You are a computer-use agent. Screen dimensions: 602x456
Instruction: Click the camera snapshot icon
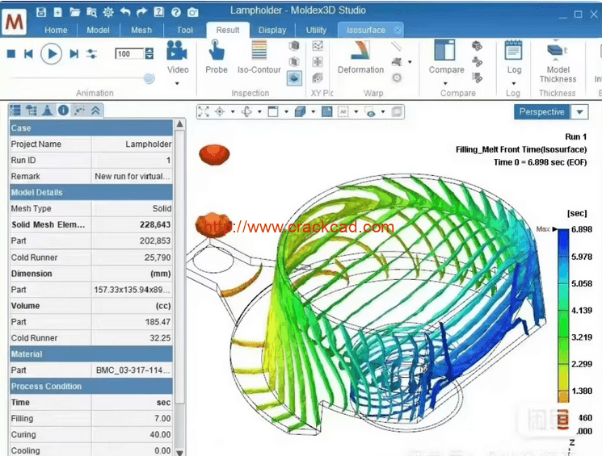tap(193, 12)
